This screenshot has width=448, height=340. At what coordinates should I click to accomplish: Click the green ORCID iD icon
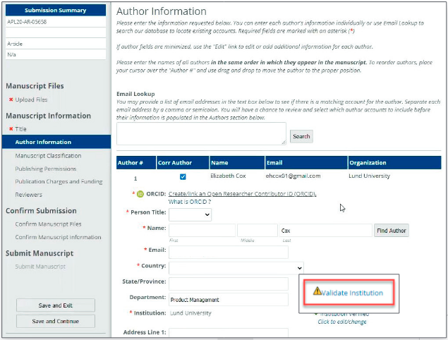pos(140,194)
